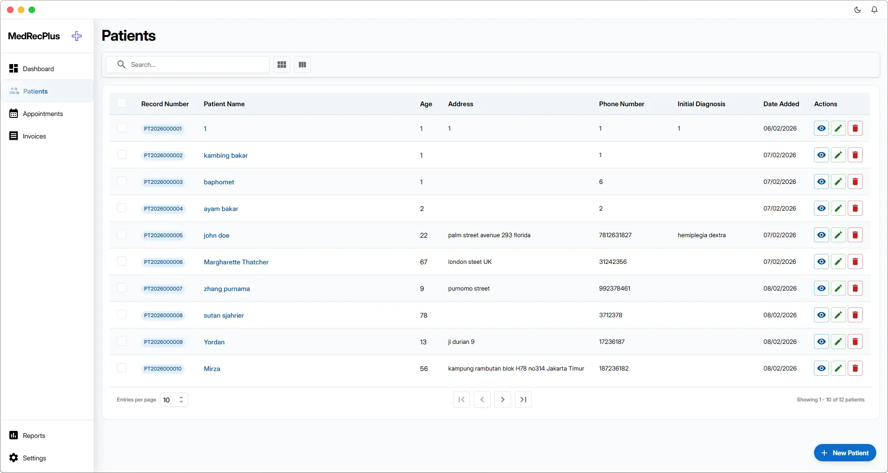Check Margharette Thatcher row checkbox
The height and width of the screenshot is (473, 888).
[122, 261]
